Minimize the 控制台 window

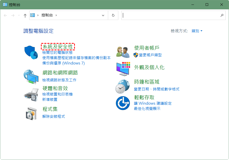click(x=193, y=5)
